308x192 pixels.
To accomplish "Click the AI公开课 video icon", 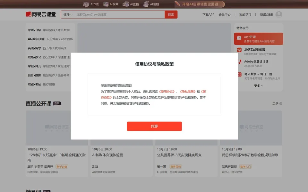I will coord(239,38).
